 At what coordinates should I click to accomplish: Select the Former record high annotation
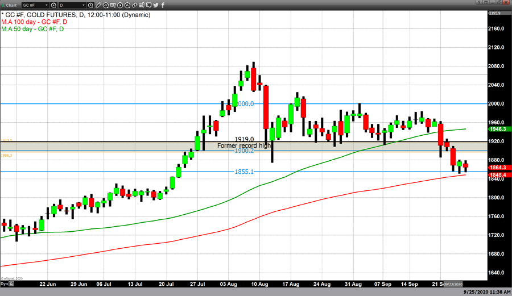[244, 146]
